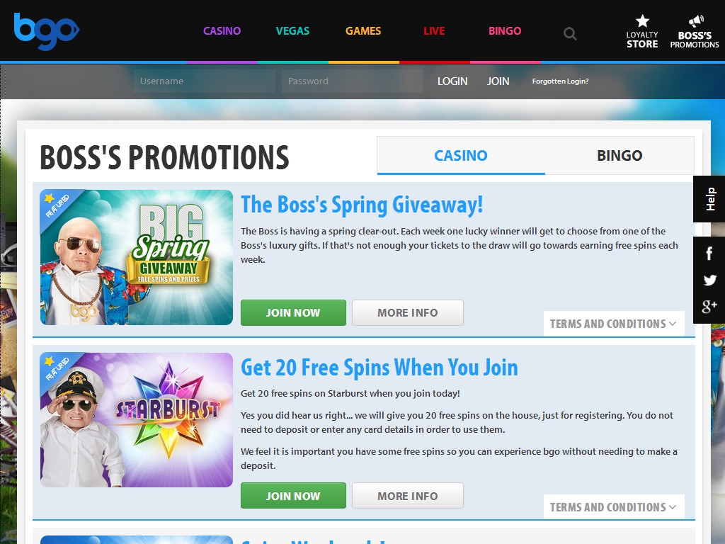Click the bgo logo
725x544 pixels.
[47, 31]
